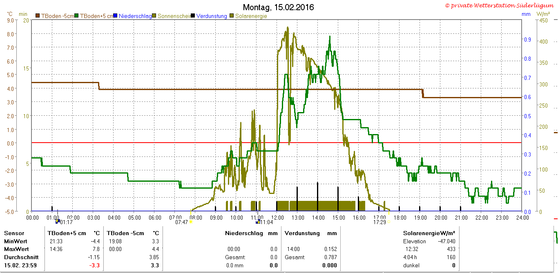Screen dimensions: 558x273
Task: Click the Niederschlag legend label
Action: (135, 16)
